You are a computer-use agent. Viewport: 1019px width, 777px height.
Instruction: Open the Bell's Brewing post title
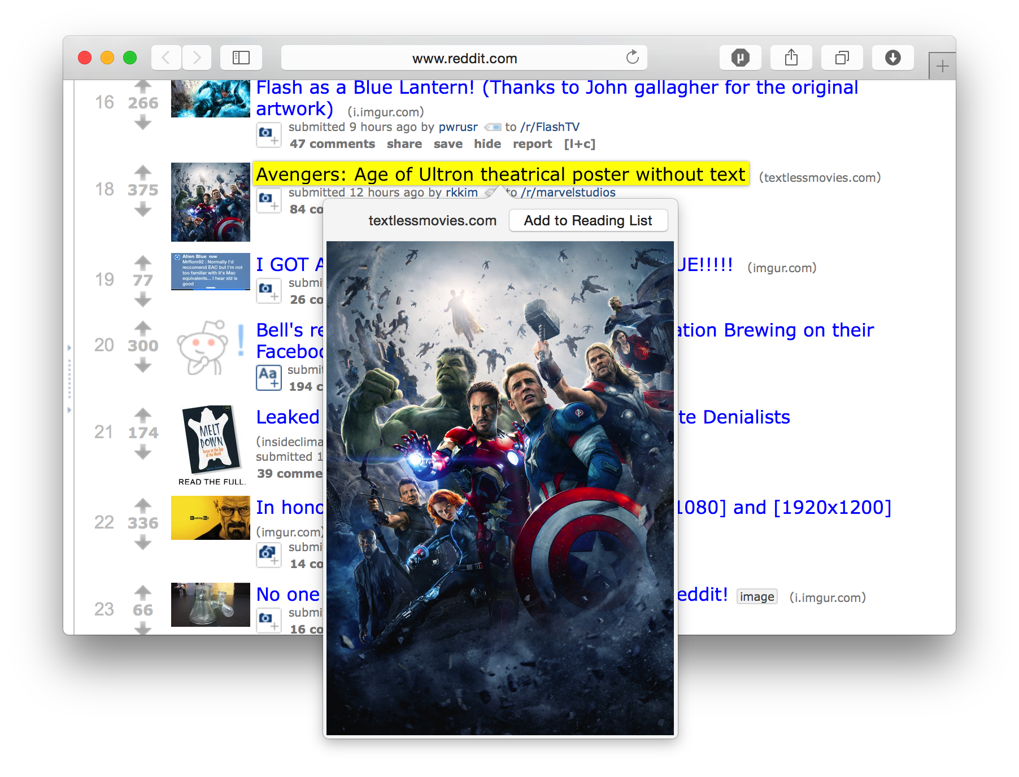pyautogui.click(x=290, y=341)
